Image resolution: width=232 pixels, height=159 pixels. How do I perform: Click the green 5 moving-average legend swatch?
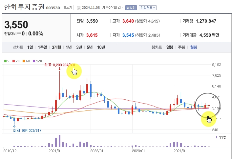5,61
